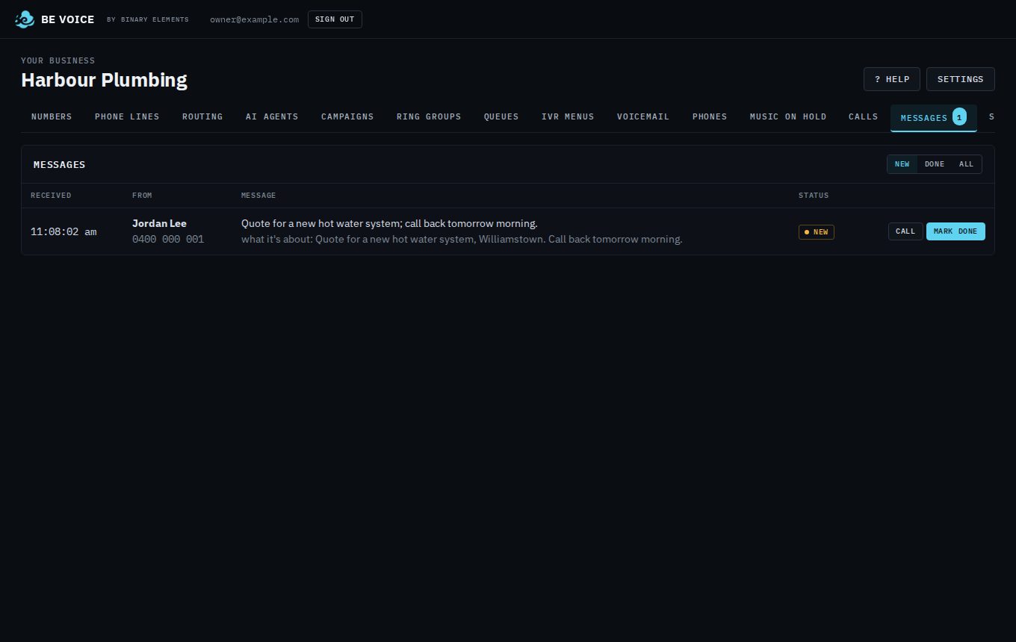Call Jordan Lee back

[905, 231]
